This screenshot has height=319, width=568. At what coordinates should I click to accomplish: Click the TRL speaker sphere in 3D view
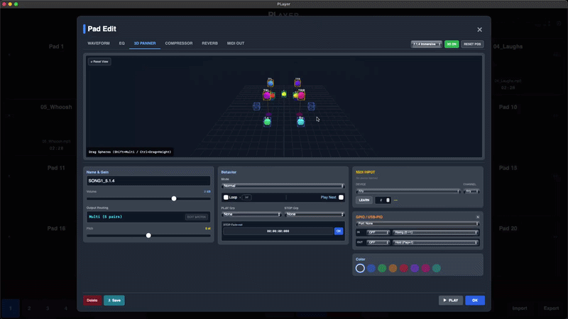(x=267, y=95)
